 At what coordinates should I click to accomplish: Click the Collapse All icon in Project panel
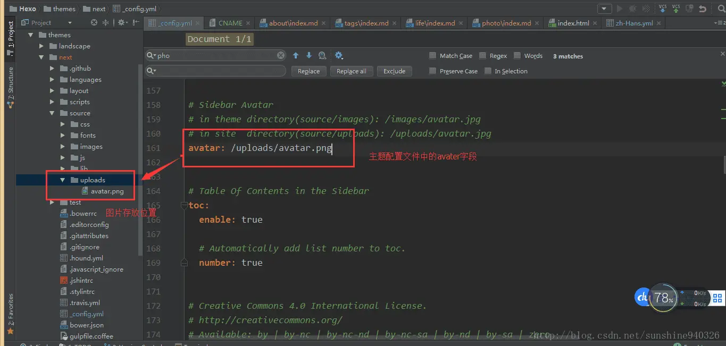(106, 22)
